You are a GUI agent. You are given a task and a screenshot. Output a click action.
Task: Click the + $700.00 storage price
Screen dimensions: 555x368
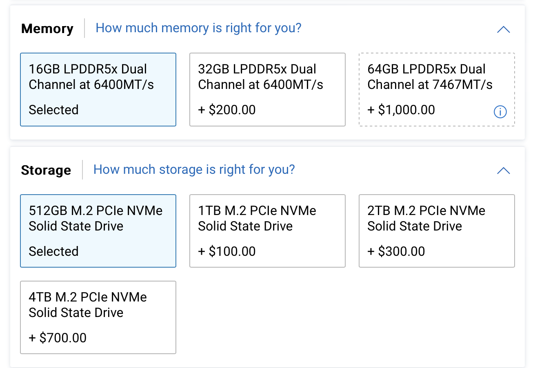coord(58,338)
